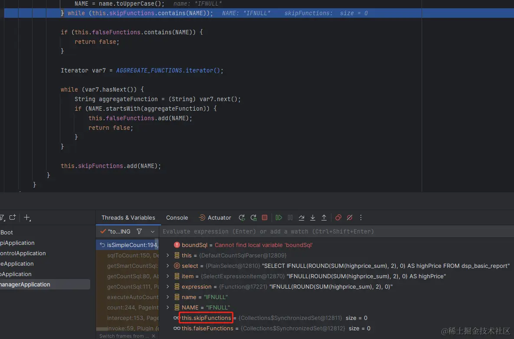The height and width of the screenshot is (339, 514).
Task: Select the this.skipFunctions watch entry
Action: [x=206, y=318]
